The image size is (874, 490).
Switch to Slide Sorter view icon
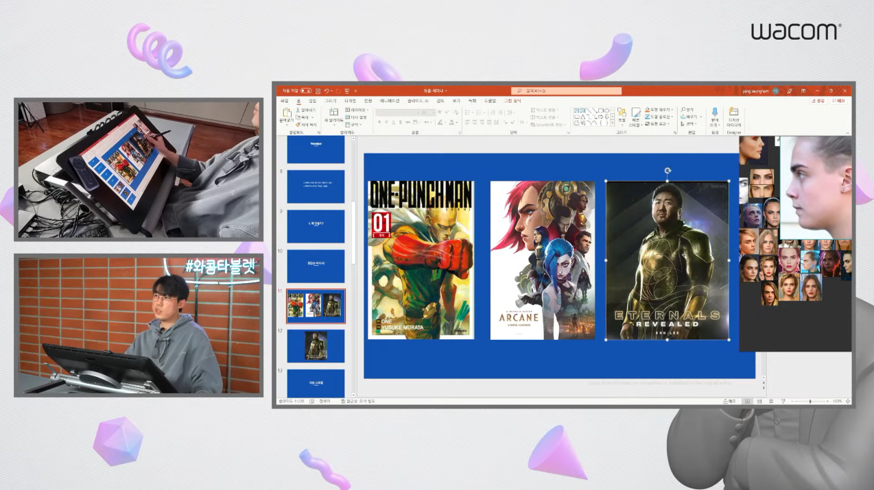[x=759, y=400]
